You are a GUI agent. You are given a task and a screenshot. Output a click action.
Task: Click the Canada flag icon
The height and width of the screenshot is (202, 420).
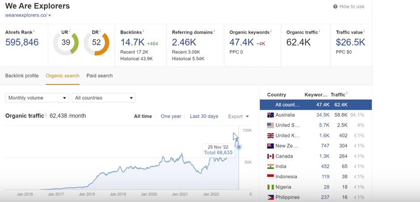(270, 156)
